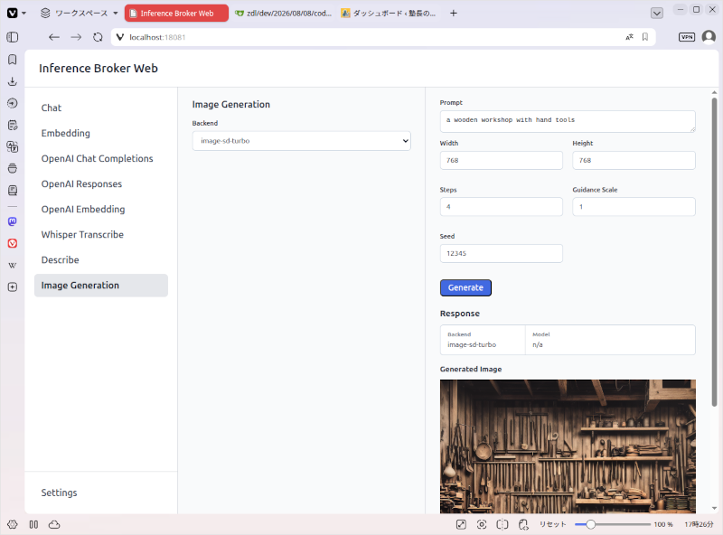Switch to Inference Broker Web tab
Screen dimensions: 723x535
coord(176,13)
